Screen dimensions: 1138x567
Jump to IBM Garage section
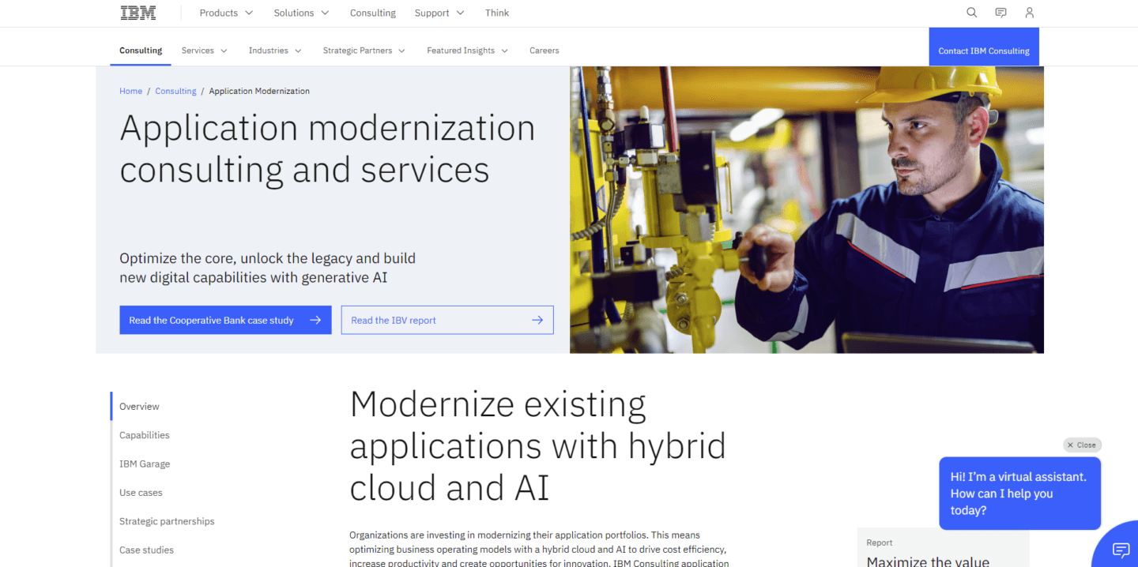click(x=145, y=464)
